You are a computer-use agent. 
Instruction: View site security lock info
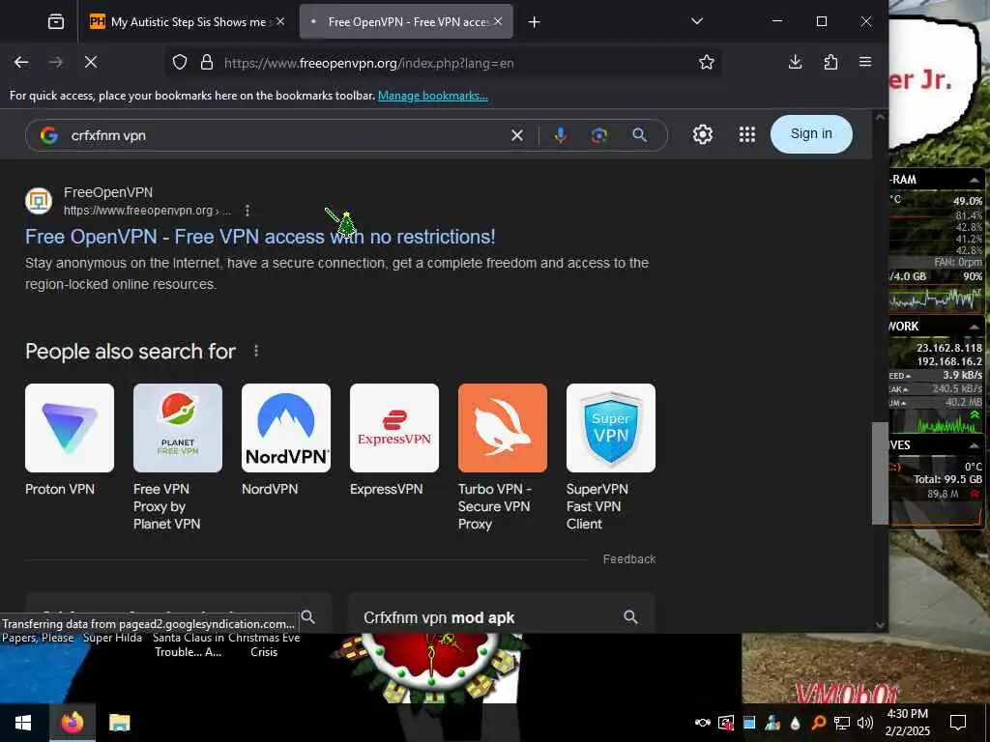[207, 63]
